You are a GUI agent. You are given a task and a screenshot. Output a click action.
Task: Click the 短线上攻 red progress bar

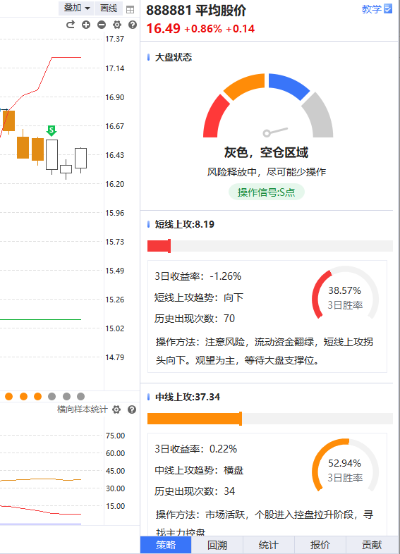click(x=270, y=246)
